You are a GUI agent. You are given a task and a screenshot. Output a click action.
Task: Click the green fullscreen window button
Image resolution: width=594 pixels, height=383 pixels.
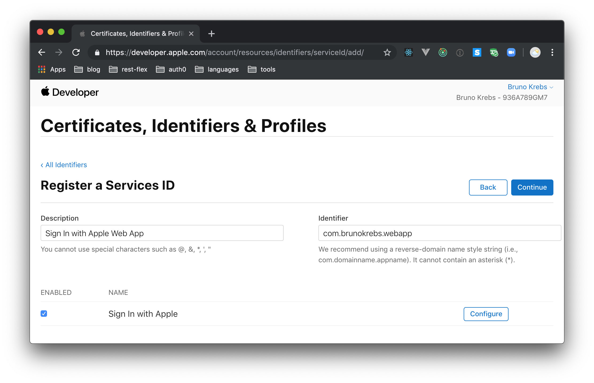click(x=61, y=32)
